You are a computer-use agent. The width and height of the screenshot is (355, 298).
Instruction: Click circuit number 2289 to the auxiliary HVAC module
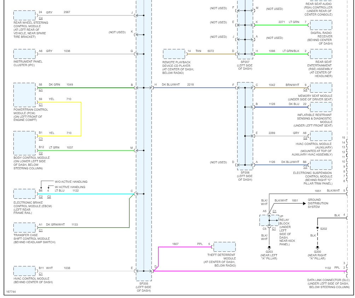tap(272, 133)
